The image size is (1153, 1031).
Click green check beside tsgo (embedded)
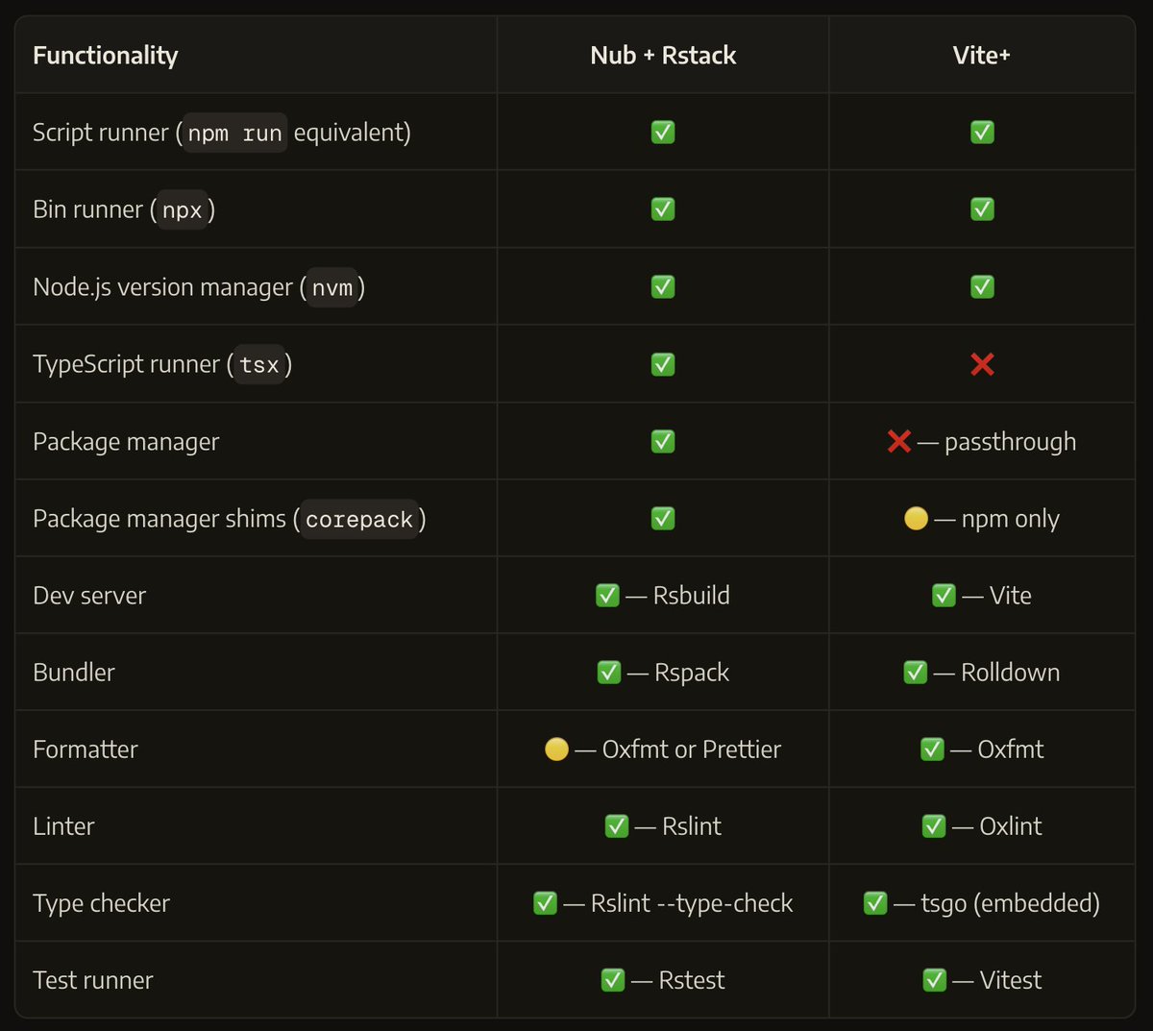[875, 903]
